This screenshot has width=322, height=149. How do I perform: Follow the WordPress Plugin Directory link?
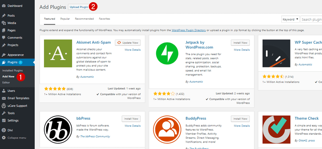tap(189, 30)
